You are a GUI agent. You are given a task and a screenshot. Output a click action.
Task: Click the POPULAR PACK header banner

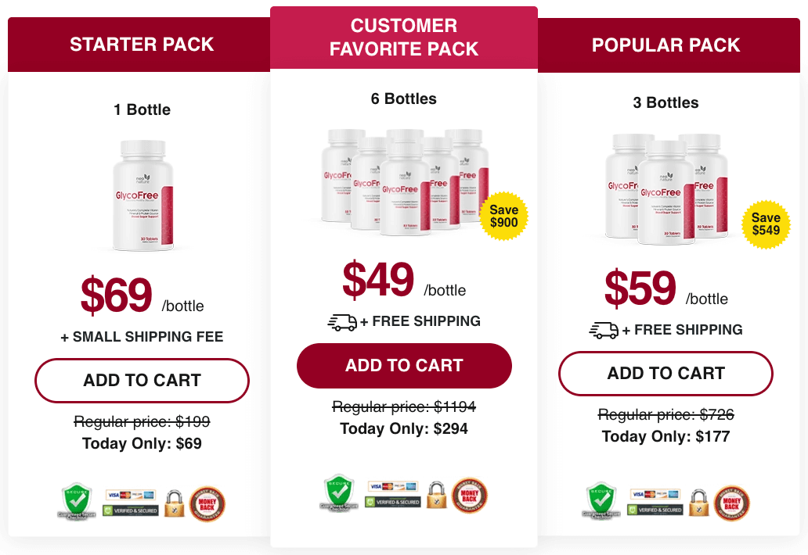[666, 45]
